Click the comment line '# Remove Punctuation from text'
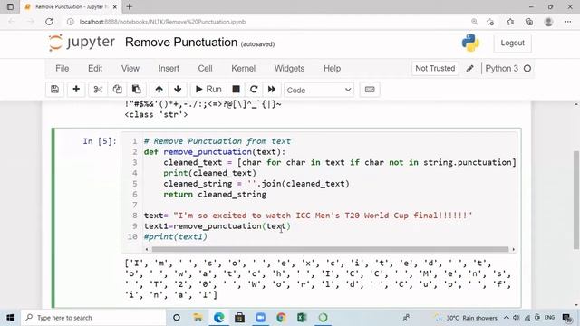Screen dimensions: 580x326 (217, 141)
